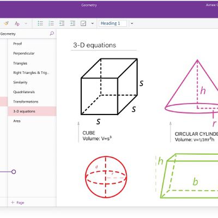This screenshot has height=218, width=218.
Task: Open the Triangles page
Action: [32, 63]
